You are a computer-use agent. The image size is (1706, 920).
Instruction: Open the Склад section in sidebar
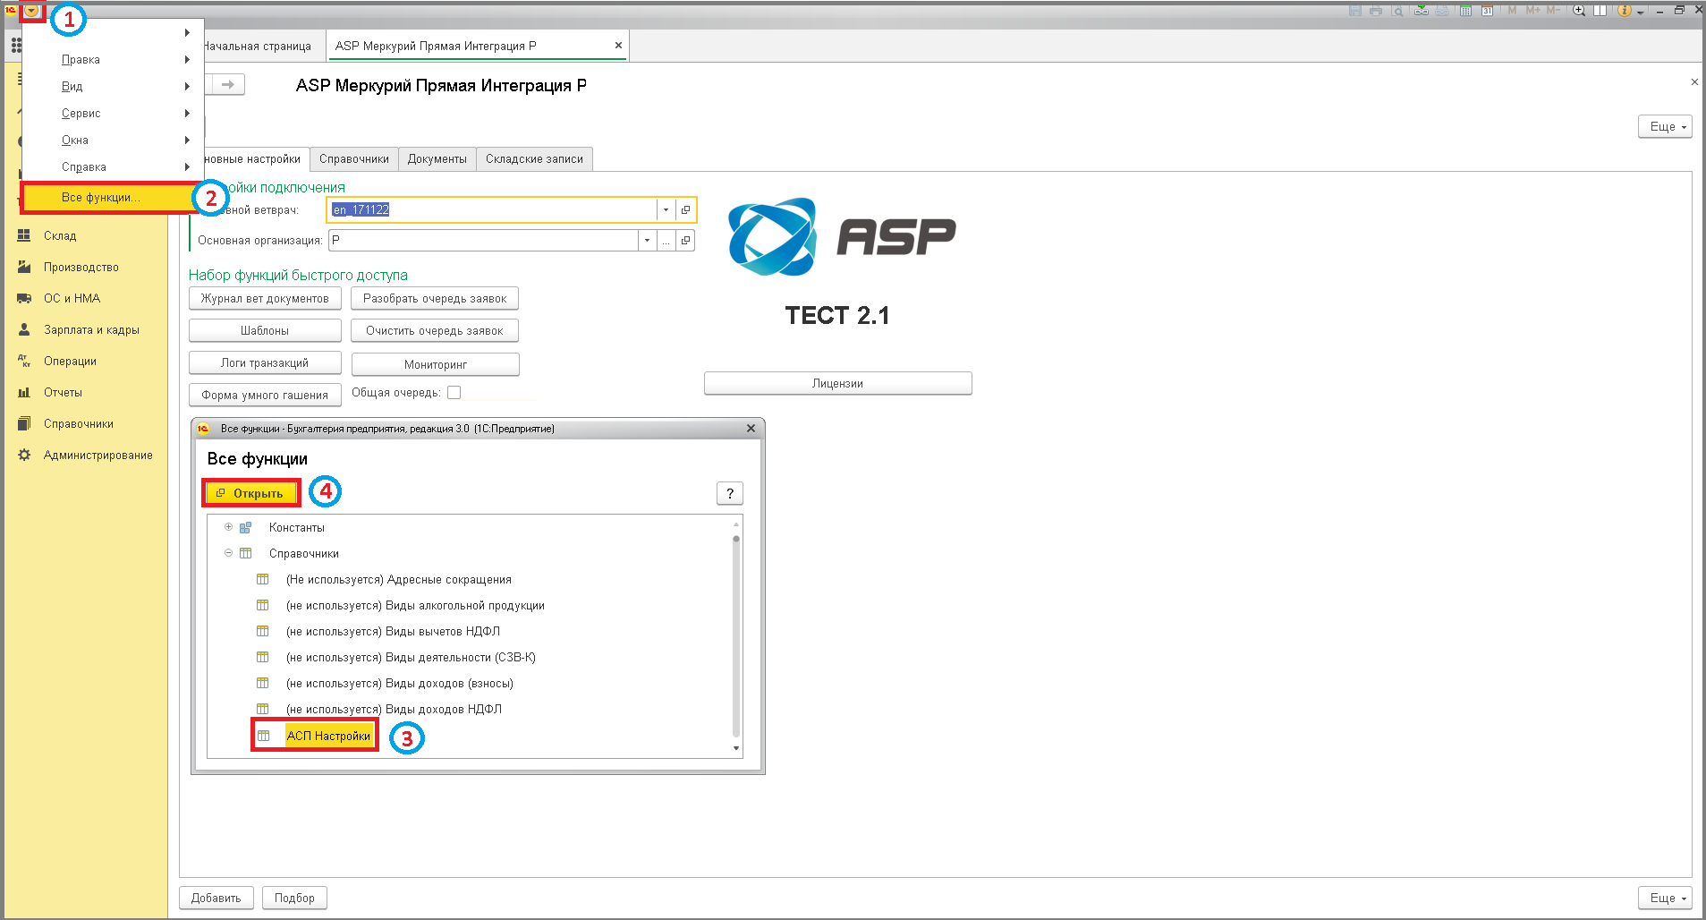click(x=60, y=236)
